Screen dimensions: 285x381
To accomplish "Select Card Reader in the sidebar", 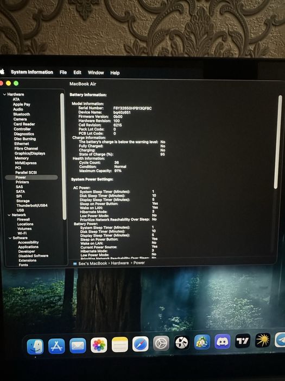I will pos(24,124).
